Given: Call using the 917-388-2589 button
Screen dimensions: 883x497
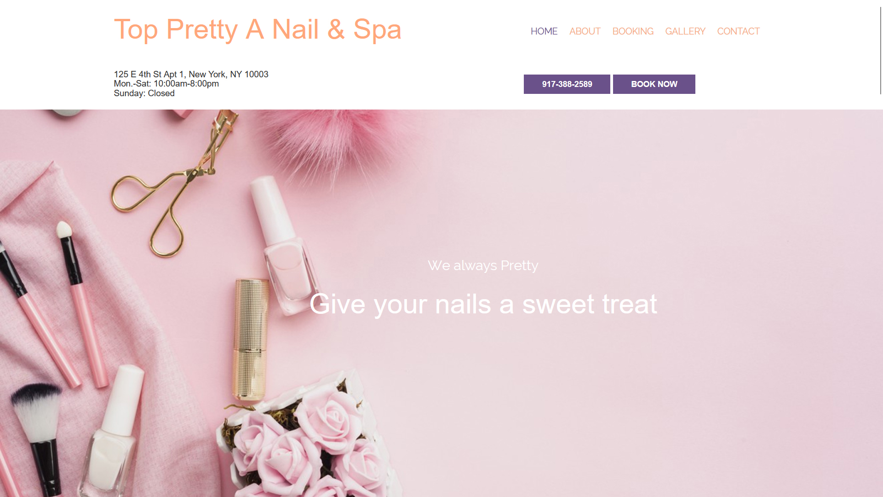Looking at the screenshot, I should tap(567, 84).
